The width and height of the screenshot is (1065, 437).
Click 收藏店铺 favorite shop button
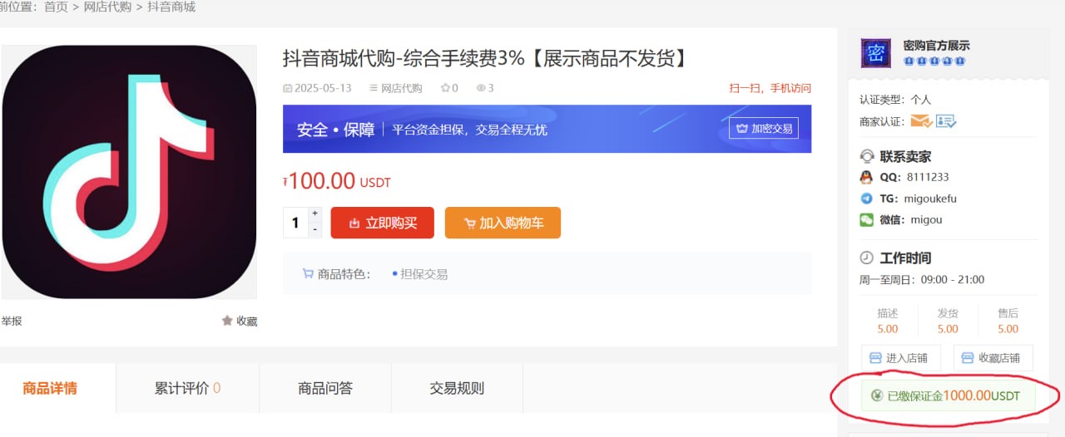point(993,358)
